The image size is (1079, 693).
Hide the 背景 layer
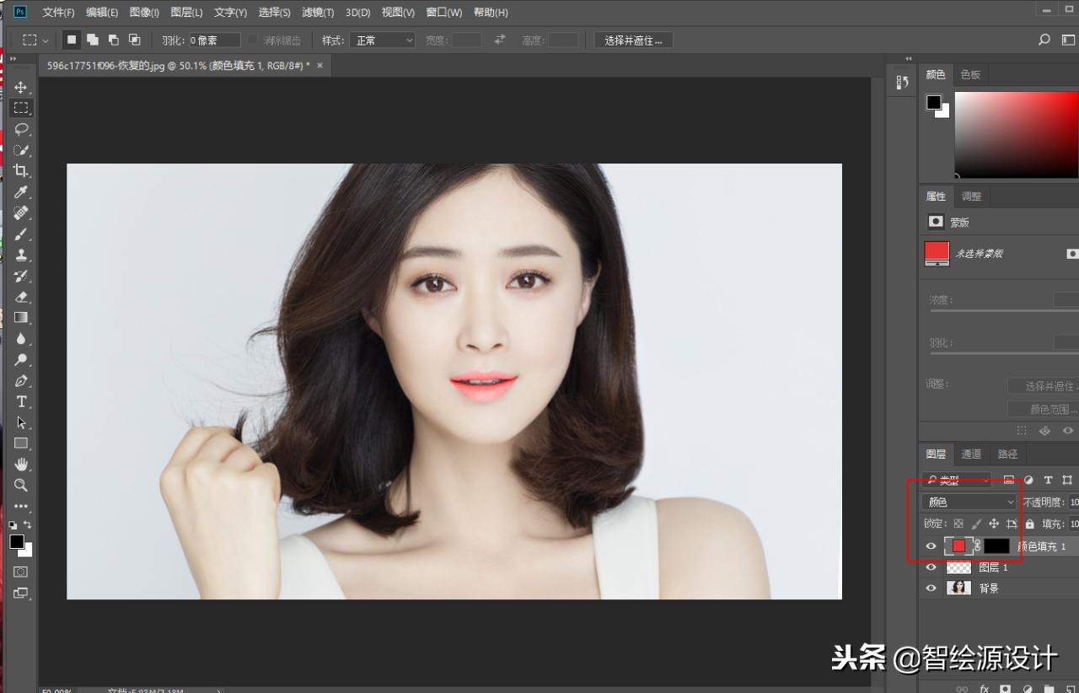(931, 588)
